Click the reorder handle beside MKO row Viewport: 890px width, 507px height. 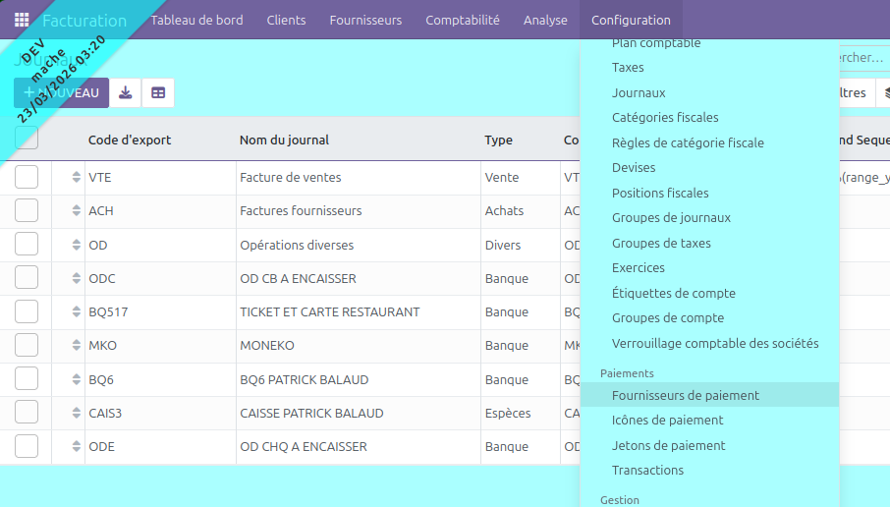(x=76, y=346)
